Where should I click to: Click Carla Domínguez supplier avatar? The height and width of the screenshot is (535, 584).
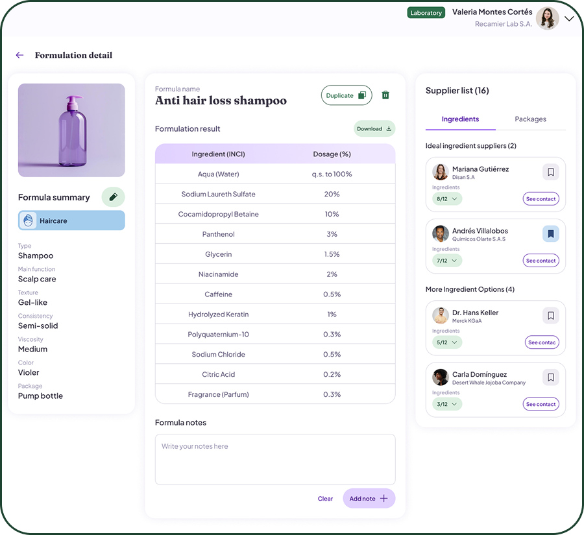point(441,377)
